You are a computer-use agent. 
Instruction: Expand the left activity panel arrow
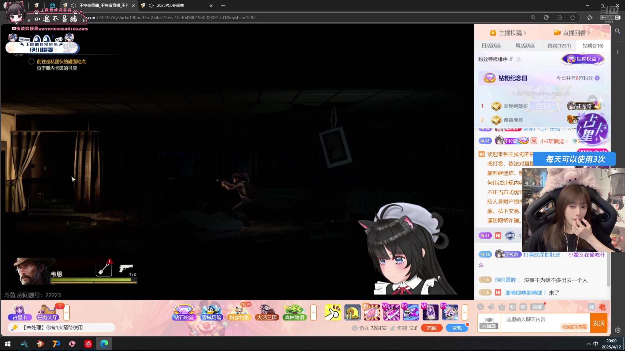pos(66,313)
